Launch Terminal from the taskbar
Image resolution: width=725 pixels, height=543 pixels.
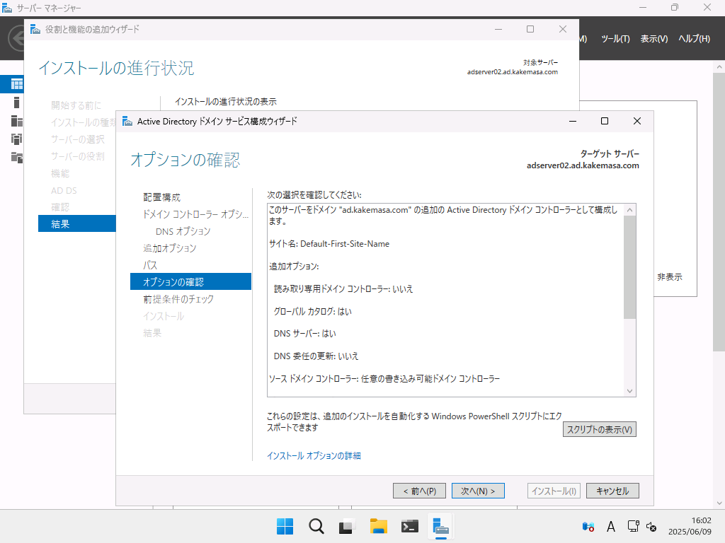[x=410, y=526]
